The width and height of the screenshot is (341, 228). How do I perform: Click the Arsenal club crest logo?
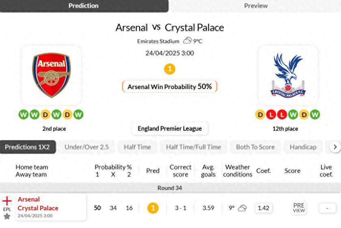[x=51, y=75]
